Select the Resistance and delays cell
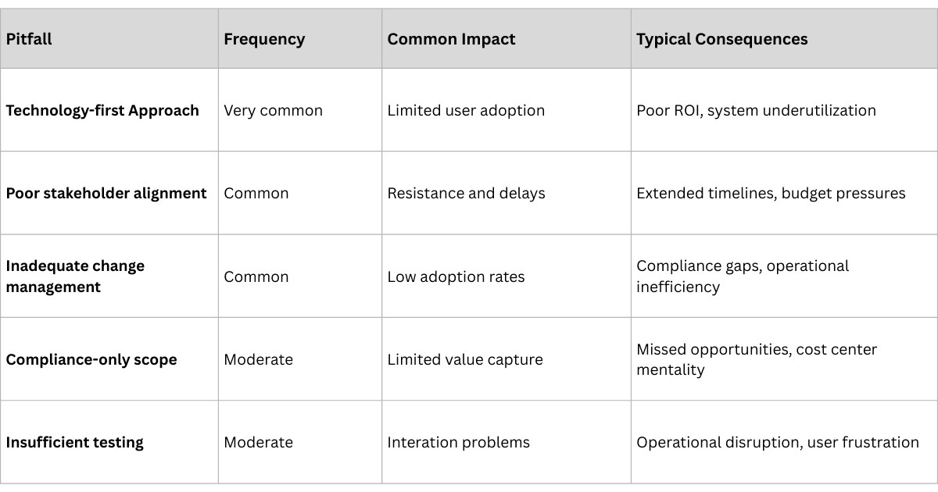The height and width of the screenshot is (492, 938). (x=466, y=193)
